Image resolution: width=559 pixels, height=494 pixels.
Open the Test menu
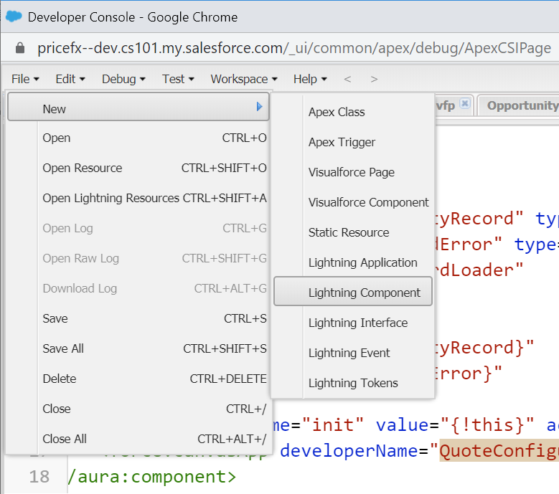[178, 79]
